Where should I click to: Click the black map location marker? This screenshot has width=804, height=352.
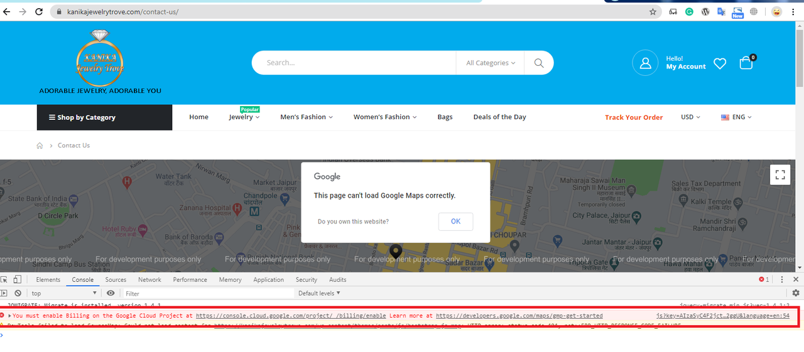[x=396, y=252]
